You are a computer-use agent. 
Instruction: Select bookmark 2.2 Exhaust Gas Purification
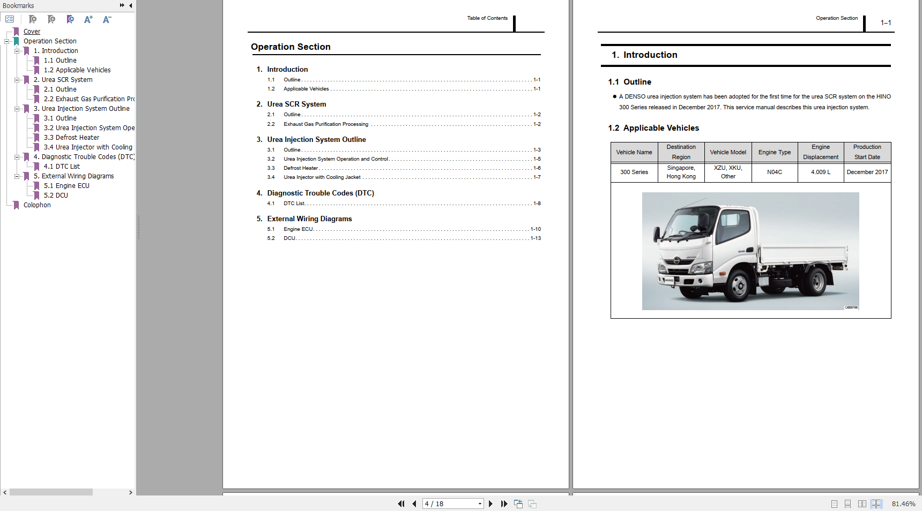click(89, 99)
